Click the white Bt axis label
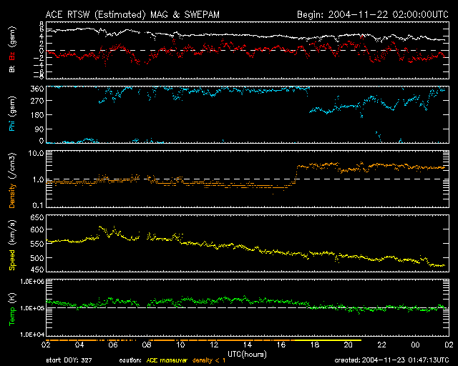 click(x=12, y=69)
